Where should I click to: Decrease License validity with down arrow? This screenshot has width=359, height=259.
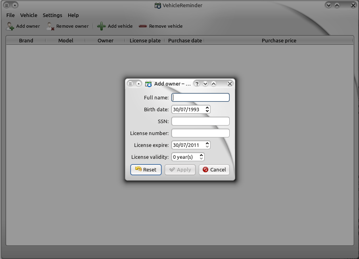coord(201,159)
